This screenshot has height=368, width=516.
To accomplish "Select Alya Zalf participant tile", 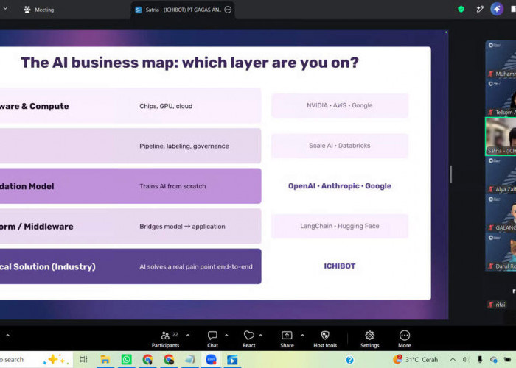I will tap(501, 175).
